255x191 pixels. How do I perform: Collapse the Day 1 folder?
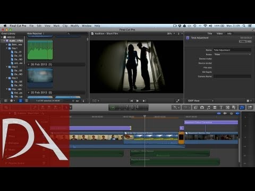7,48
